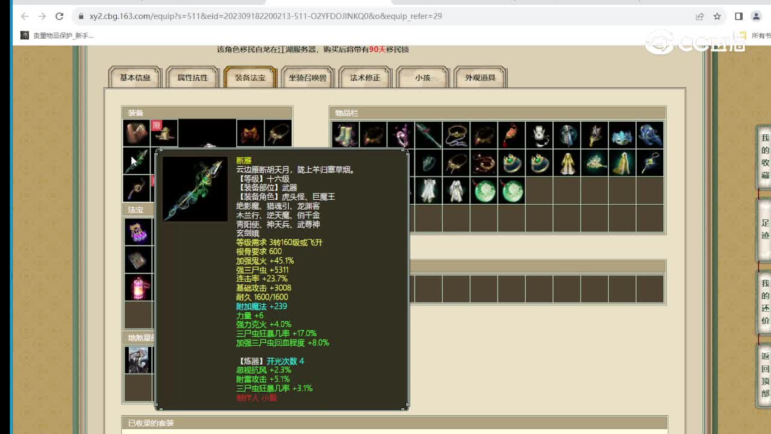
Task: Go to the 外观道具 tab
Action: [480, 78]
